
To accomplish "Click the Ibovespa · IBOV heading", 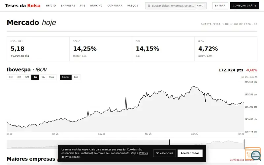I will 27,70.
